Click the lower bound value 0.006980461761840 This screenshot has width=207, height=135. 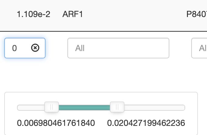point(56,123)
